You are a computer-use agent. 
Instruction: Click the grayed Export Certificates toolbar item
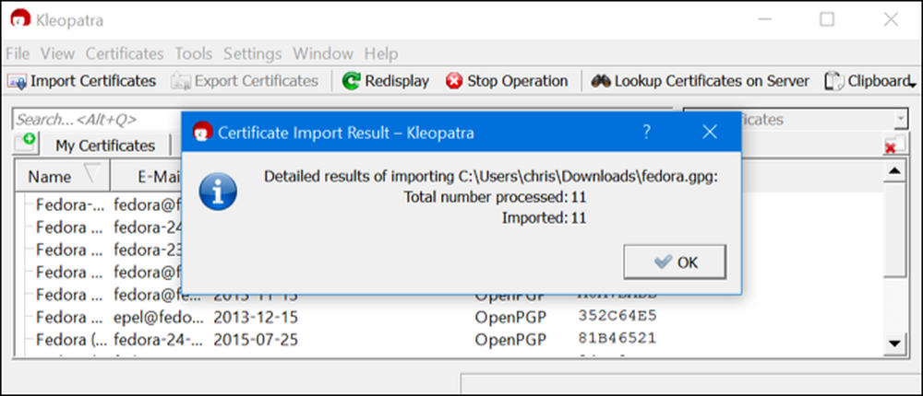(x=245, y=80)
